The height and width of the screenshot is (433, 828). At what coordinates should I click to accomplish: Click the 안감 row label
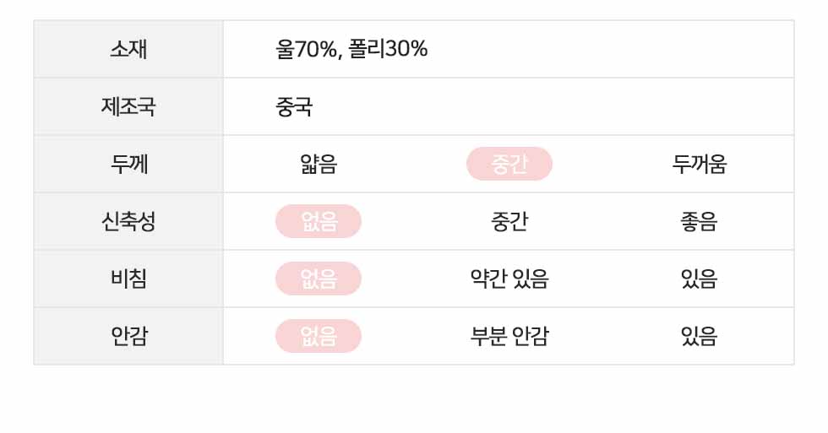128,336
